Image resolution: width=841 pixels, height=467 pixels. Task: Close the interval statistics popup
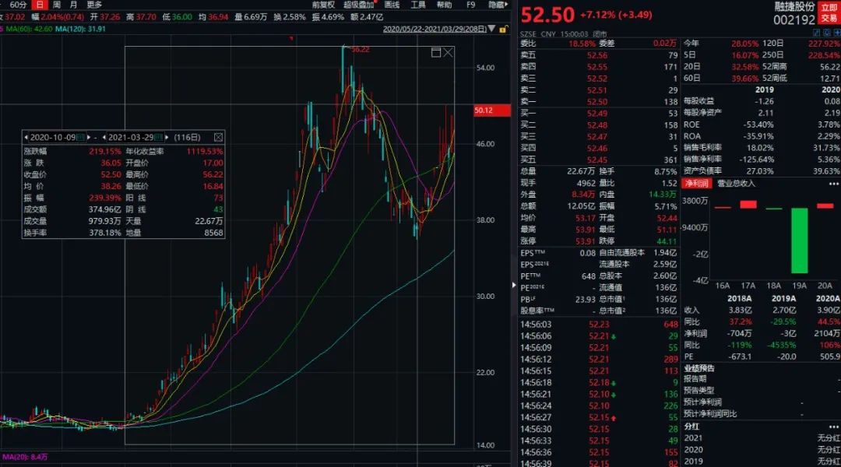pos(219,137)
